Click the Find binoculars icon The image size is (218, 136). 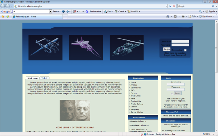[x=105, y=12]
